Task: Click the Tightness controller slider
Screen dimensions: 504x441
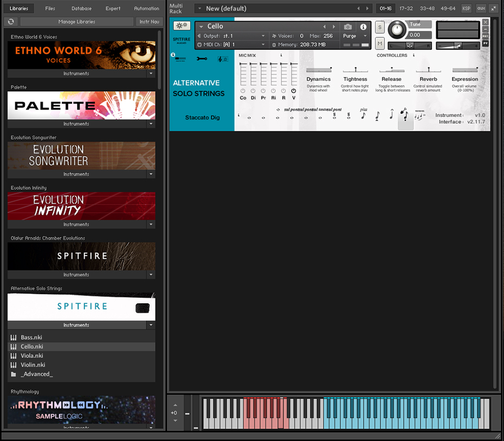Action: point(355,69)
